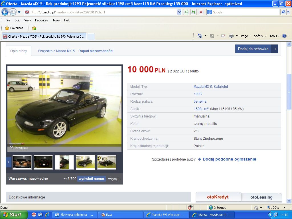Viewport: 292px width, 219px height.
Task: Expand the Home button dropdown arrow
Action: coord(205,36)
